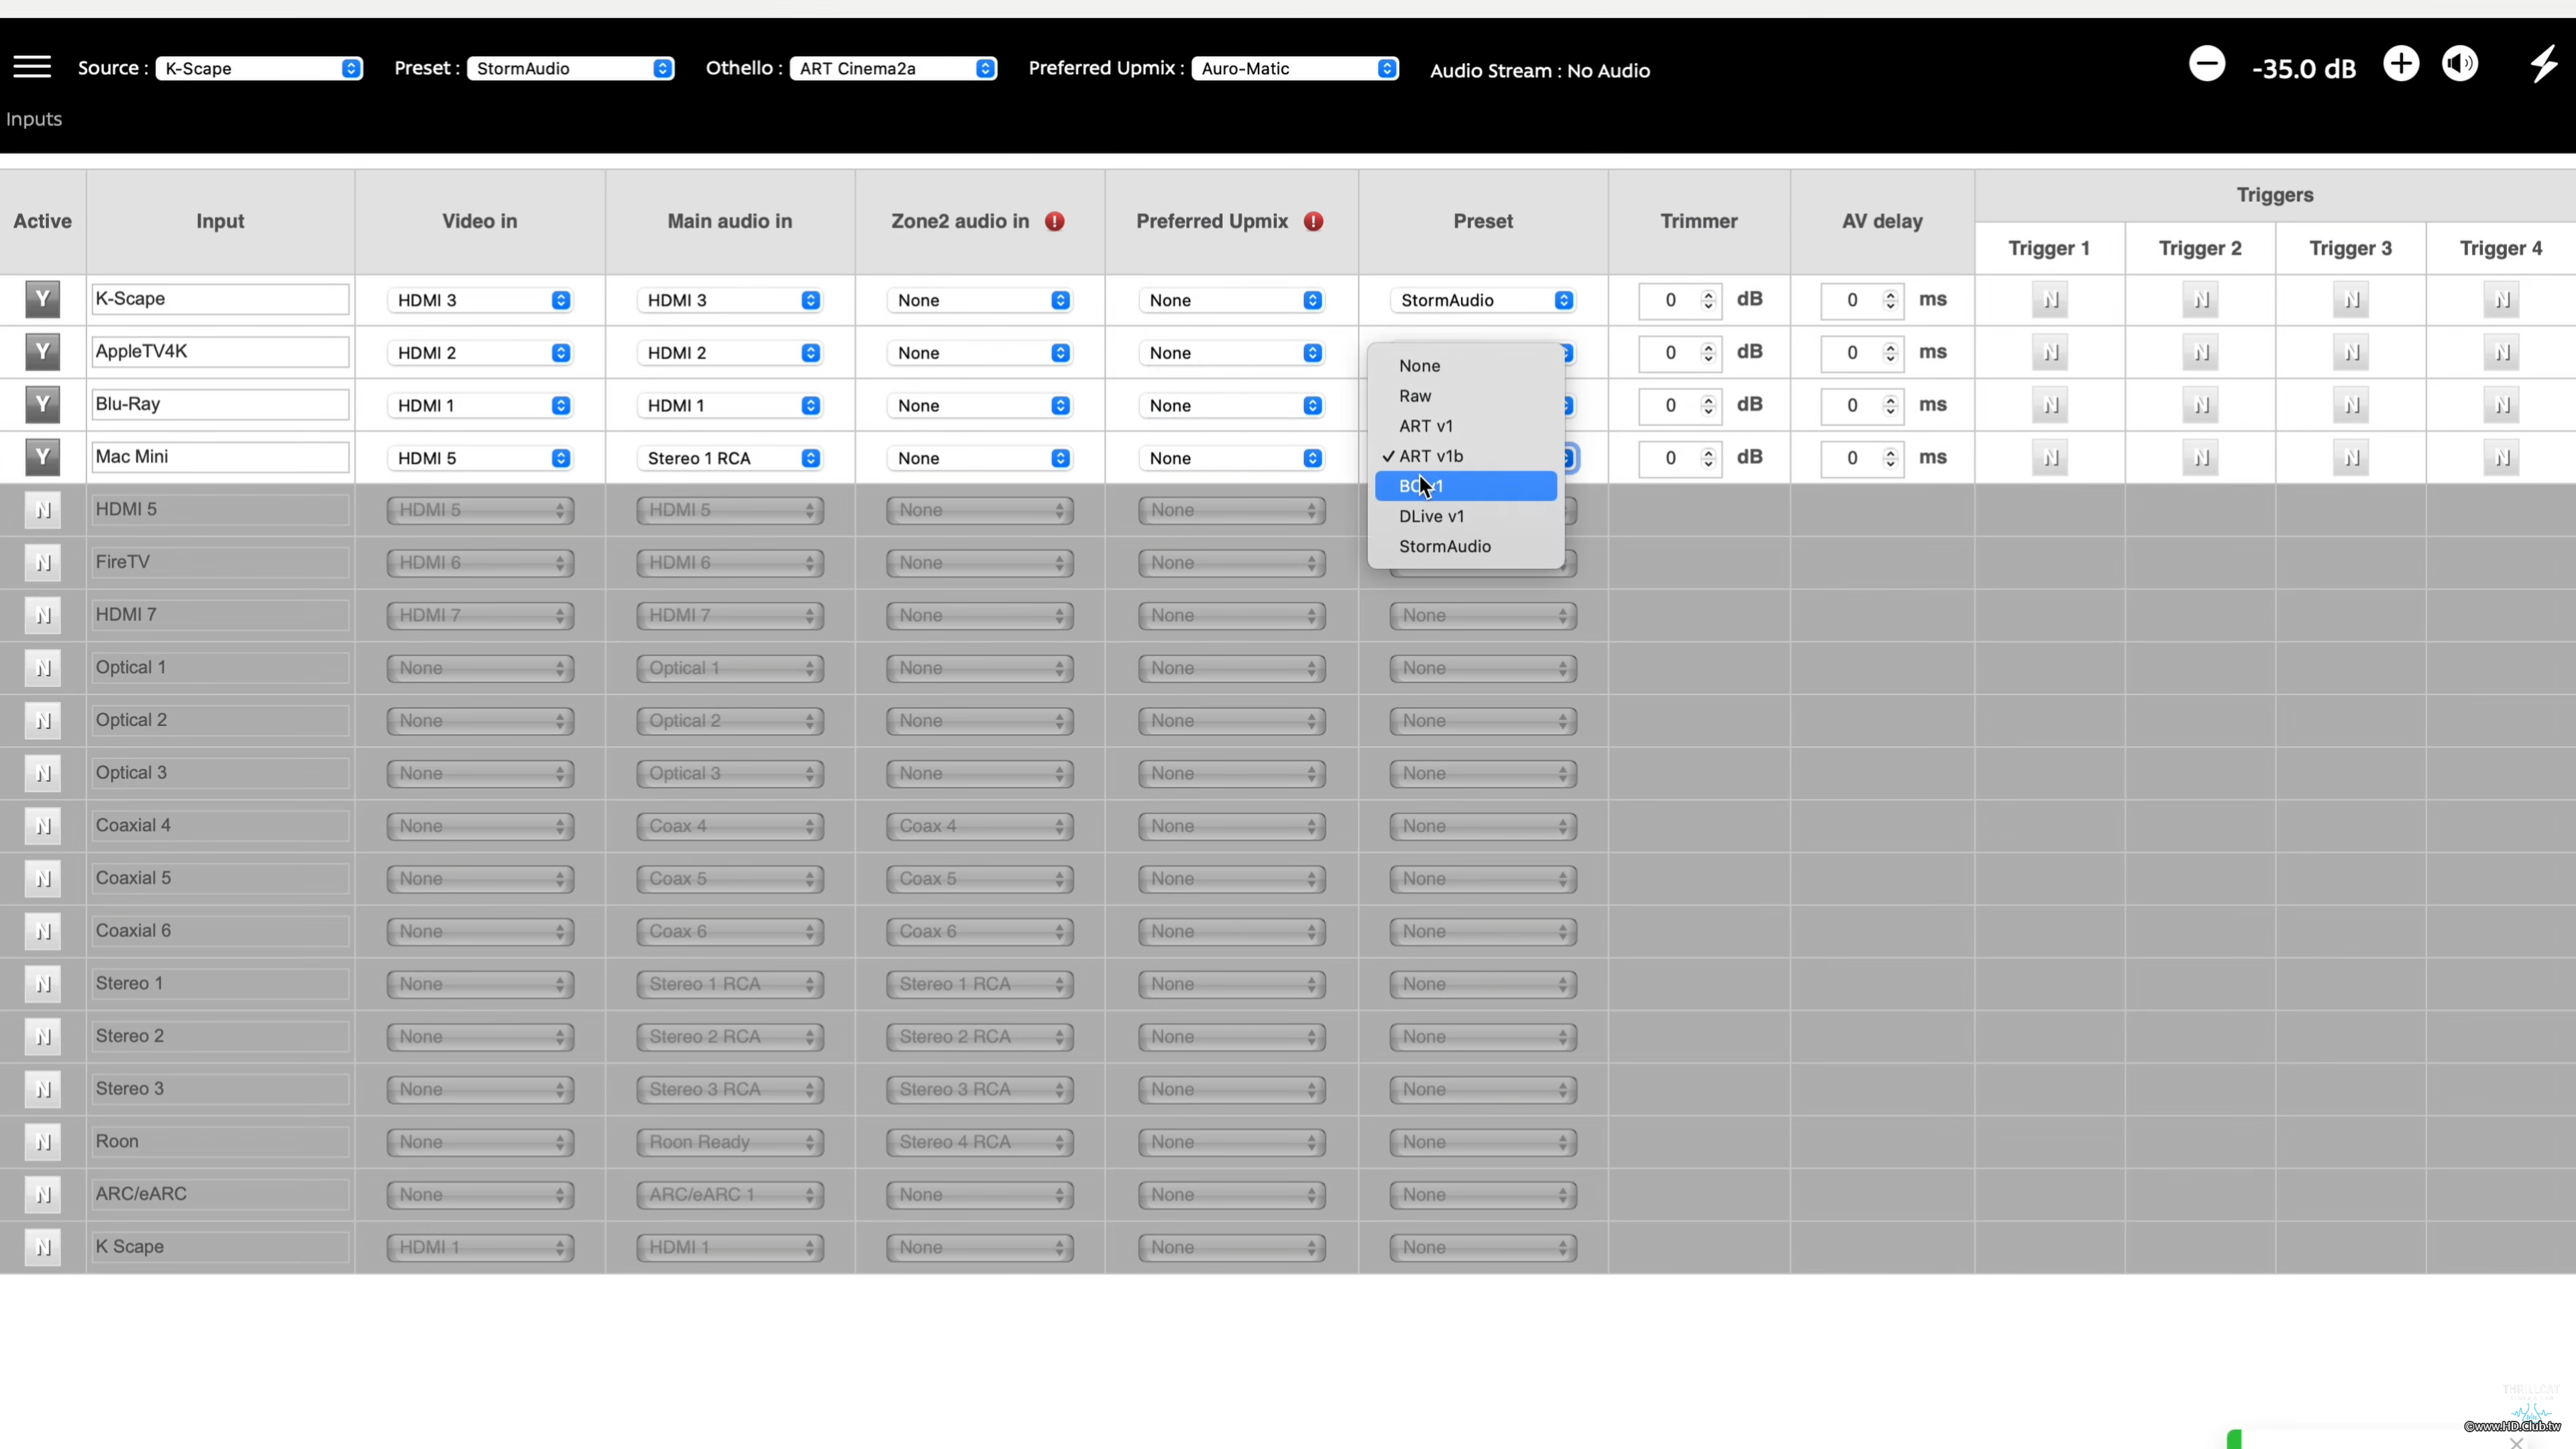Activate the FireTV input N toggle

42,563
